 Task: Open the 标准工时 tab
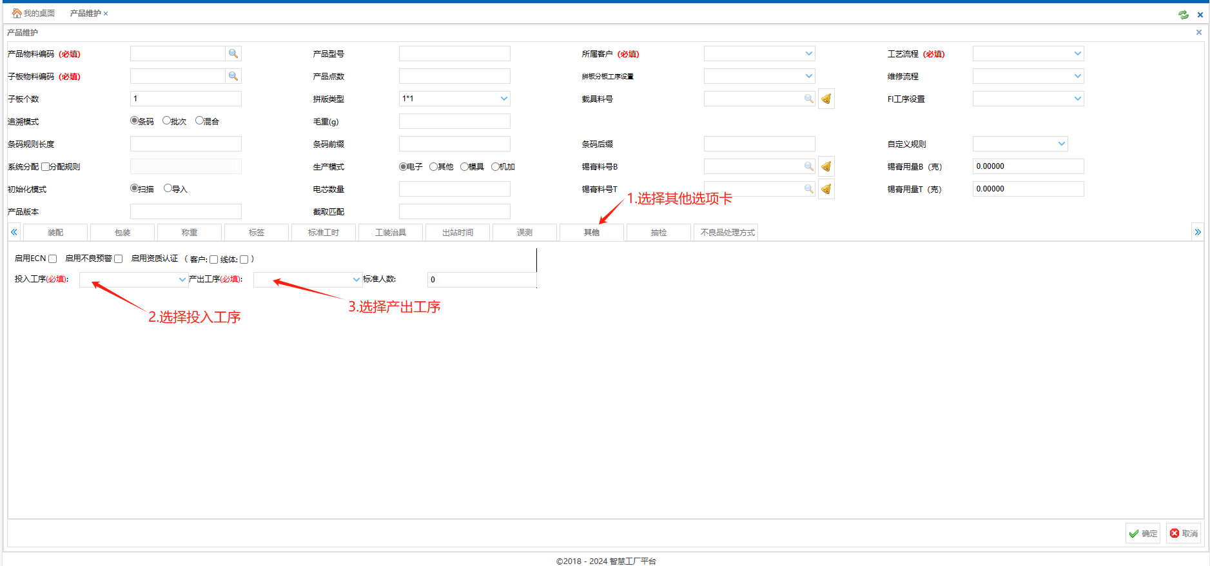coord(323,233)
